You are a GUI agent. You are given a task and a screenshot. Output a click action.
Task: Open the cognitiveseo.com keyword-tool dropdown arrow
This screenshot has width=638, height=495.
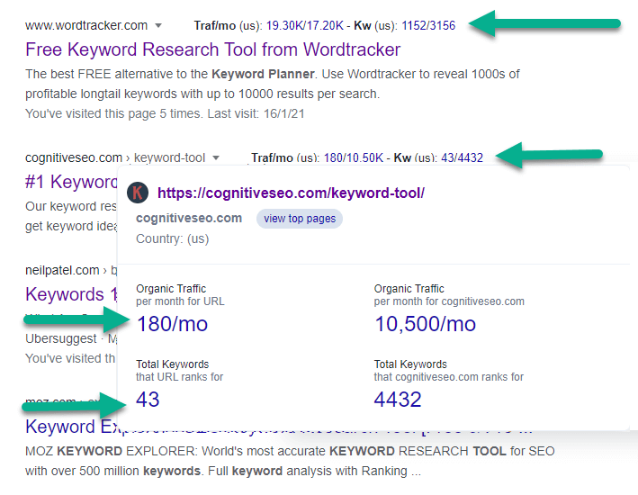(x=216, y=157)
